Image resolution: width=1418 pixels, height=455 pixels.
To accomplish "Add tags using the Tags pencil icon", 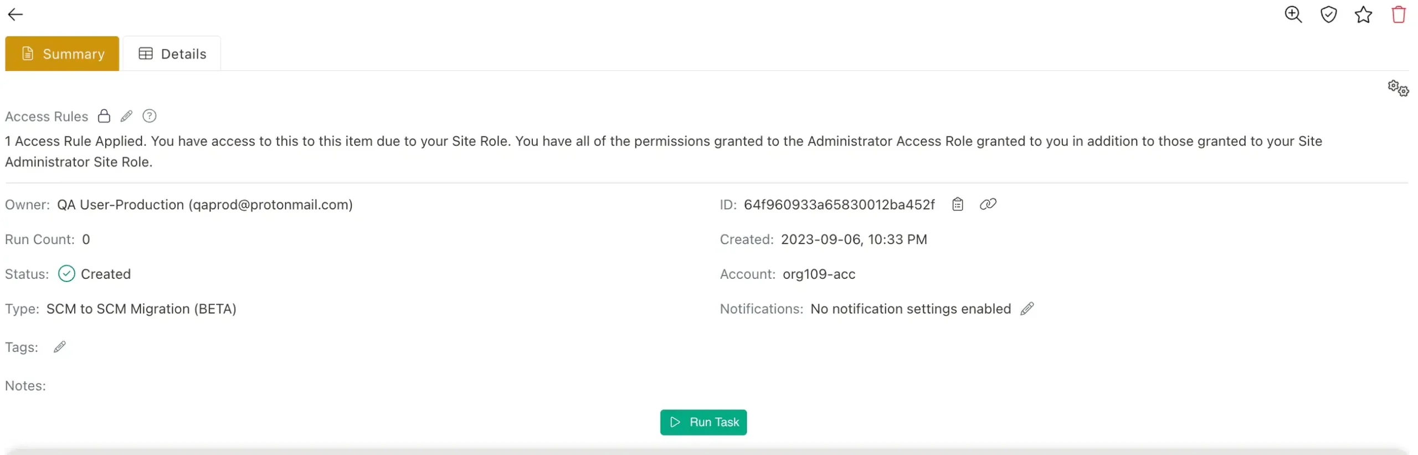I will pos(60,346).
